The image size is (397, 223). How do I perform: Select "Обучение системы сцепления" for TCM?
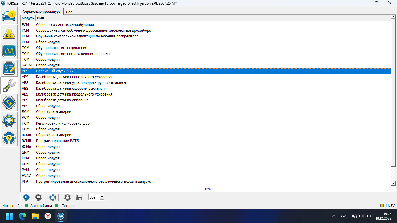(206, 48)
